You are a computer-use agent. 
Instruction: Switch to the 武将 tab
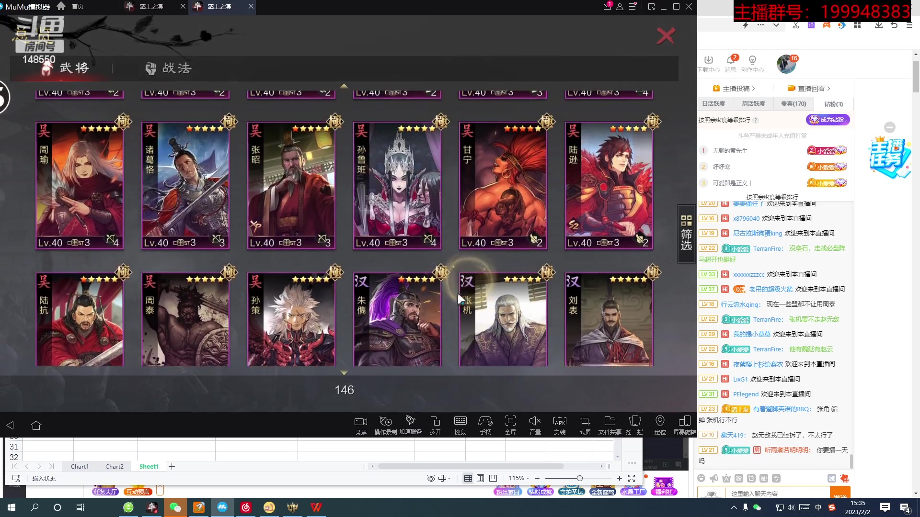[66, 68]
